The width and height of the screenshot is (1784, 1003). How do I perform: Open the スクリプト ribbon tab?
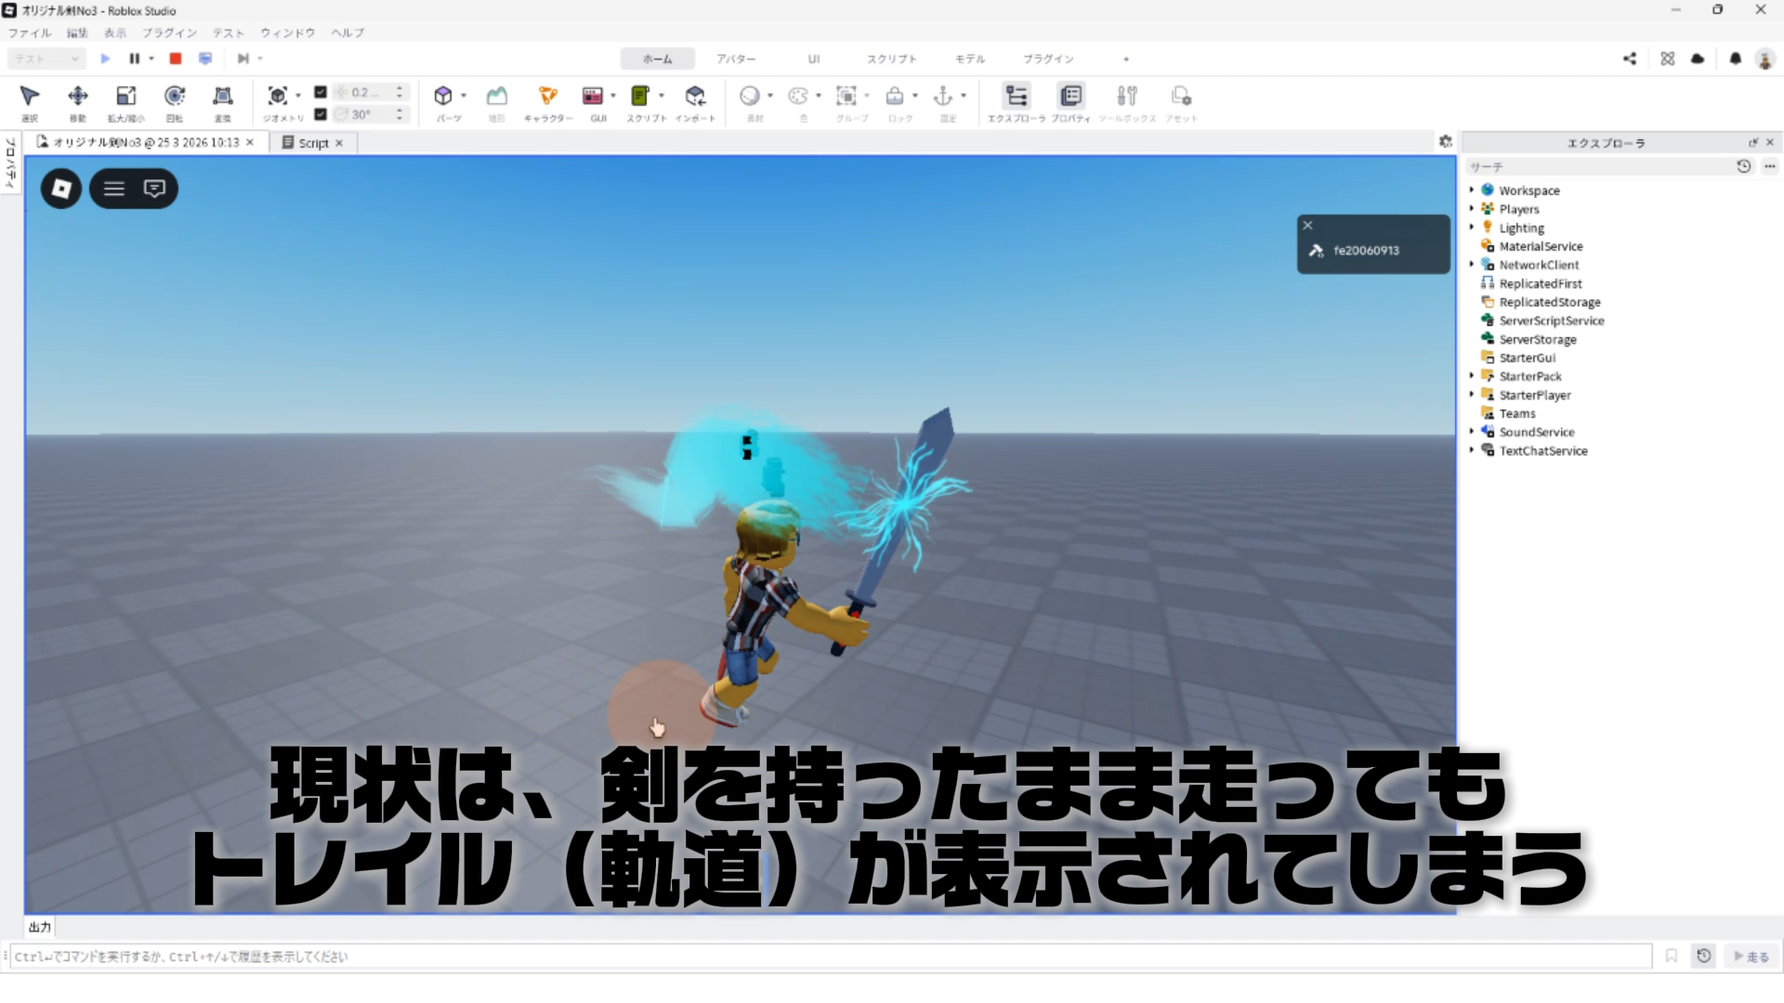pos(891,59)
